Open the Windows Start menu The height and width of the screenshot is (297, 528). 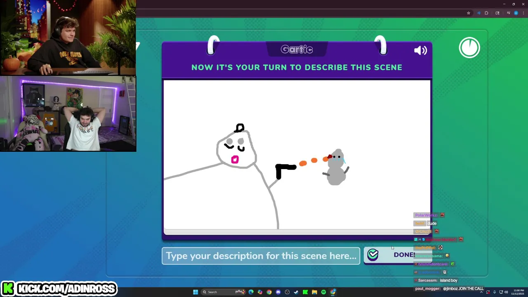(x=196, y=292)
